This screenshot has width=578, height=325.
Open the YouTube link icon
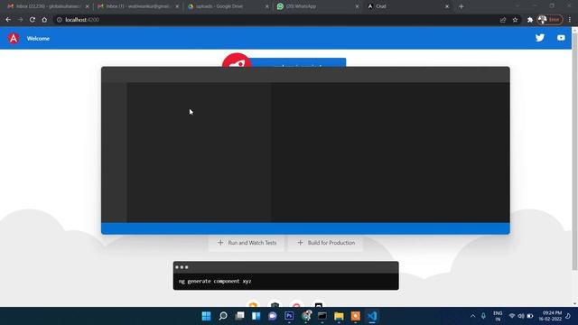561,38
